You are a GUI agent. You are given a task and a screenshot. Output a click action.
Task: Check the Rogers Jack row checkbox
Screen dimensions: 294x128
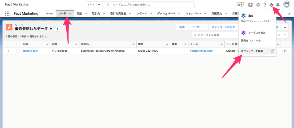[x=18, y=51]
